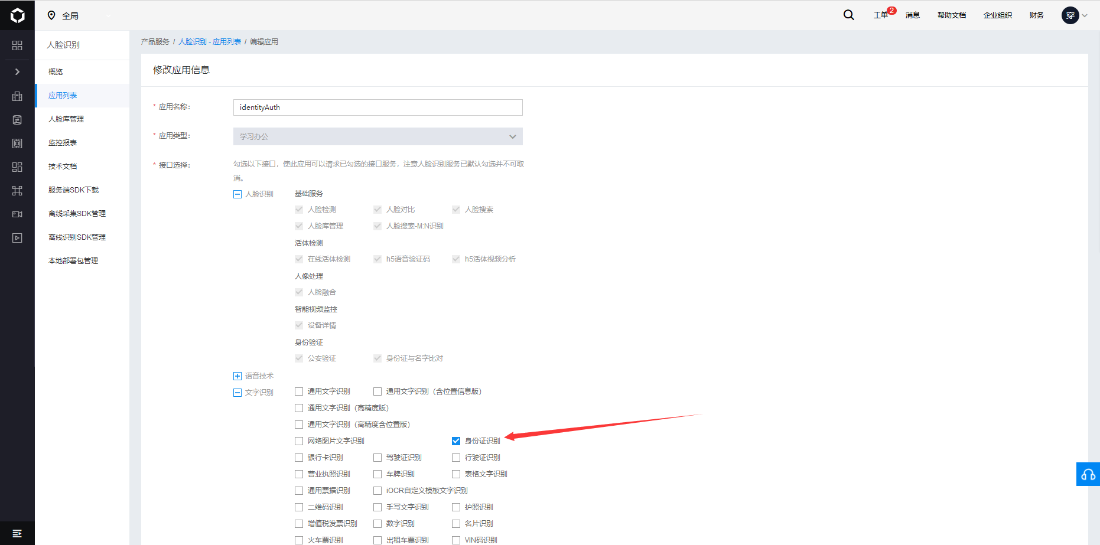The height and width of the screenshot is (545, 1100).
Task: Click the video camera icon in left rail
Action: (x=17, y=214)
